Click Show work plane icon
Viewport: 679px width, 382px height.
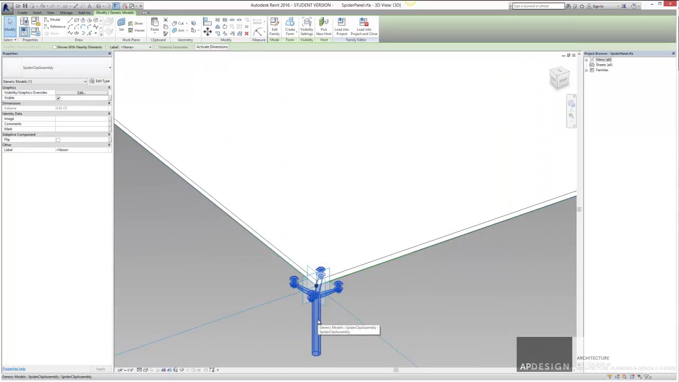(x=136, y=23)
